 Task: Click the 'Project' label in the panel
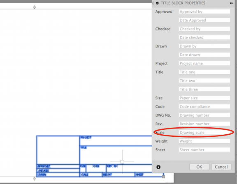(x=161, y=64)
